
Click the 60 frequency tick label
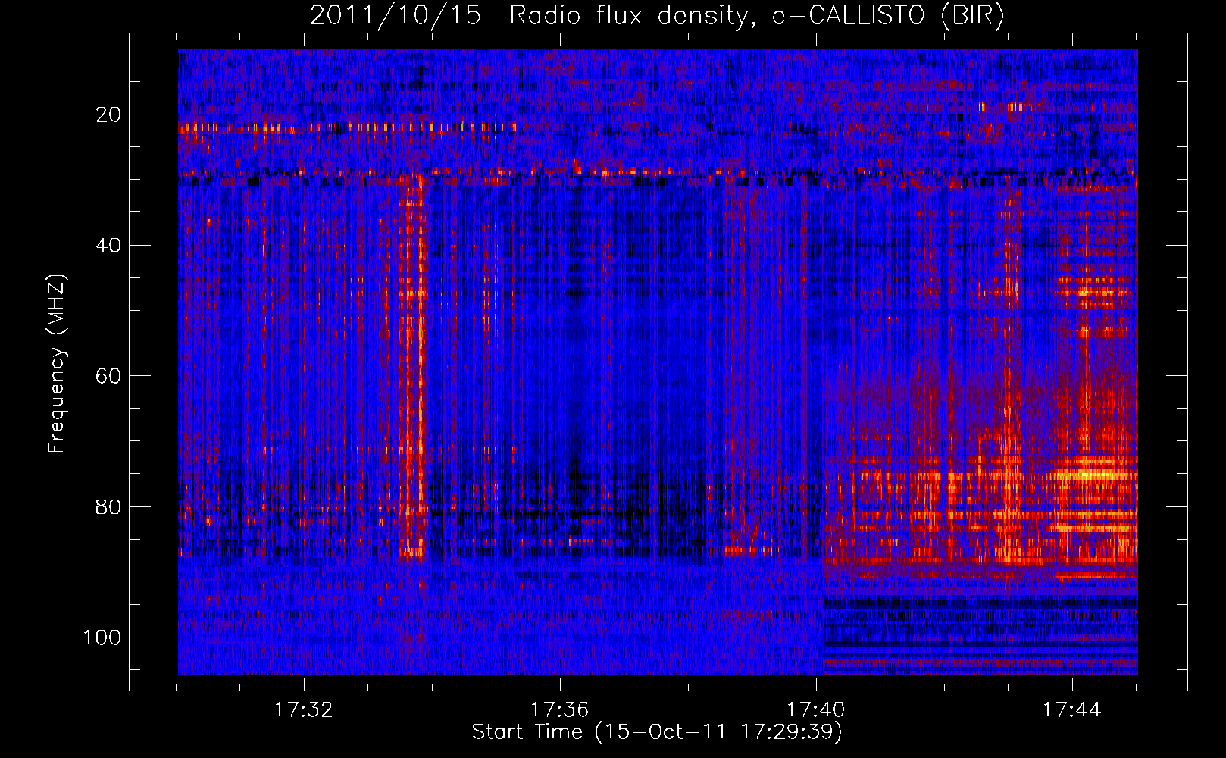(x=108, y=376)
